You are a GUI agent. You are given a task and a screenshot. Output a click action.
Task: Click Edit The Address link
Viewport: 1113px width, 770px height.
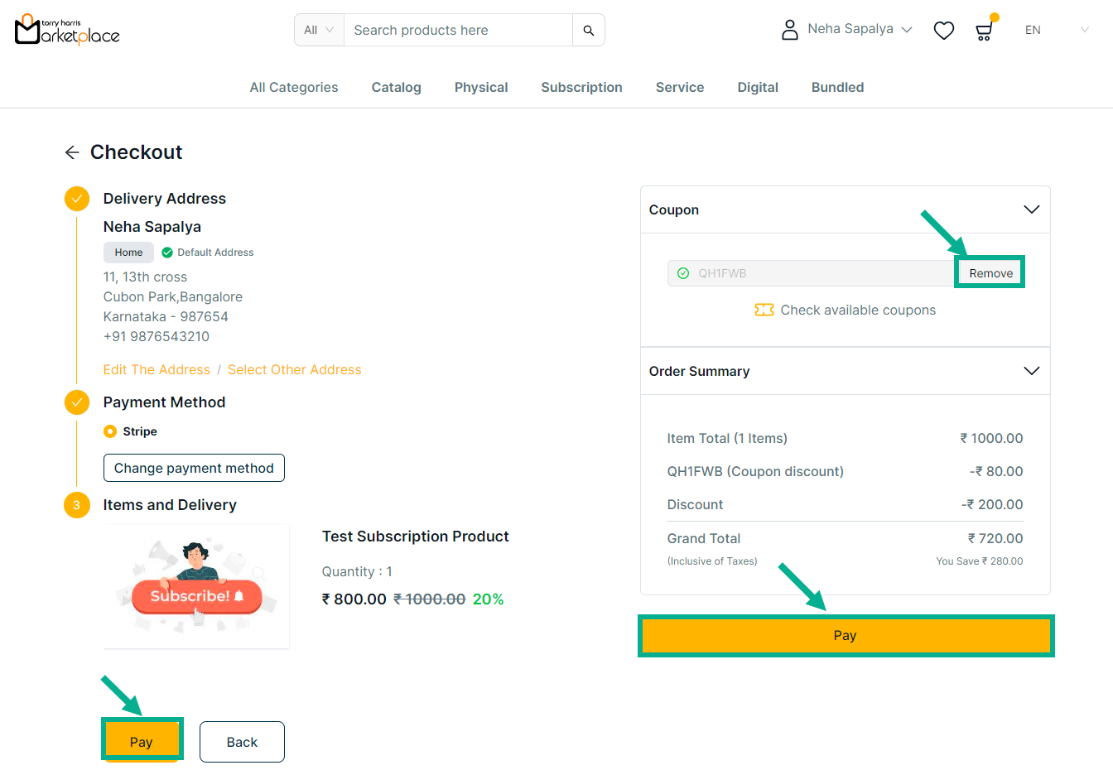tap(157, 370)
